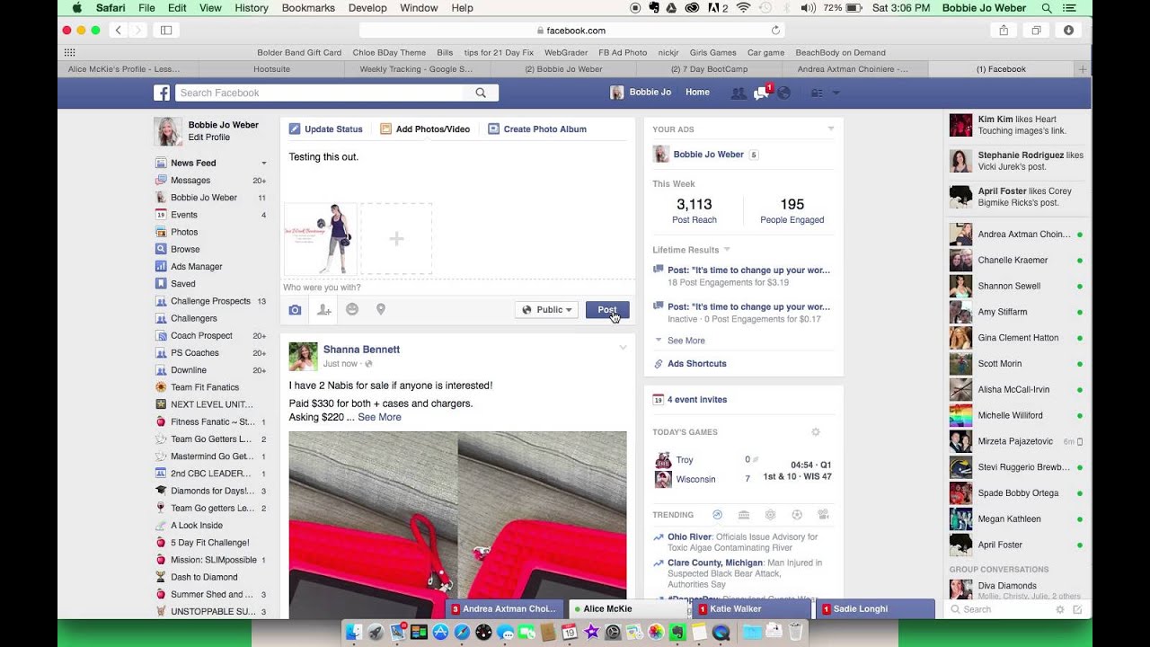Open the messages icon with badge
Screen dimensions: 1150x647
point(762,93)
